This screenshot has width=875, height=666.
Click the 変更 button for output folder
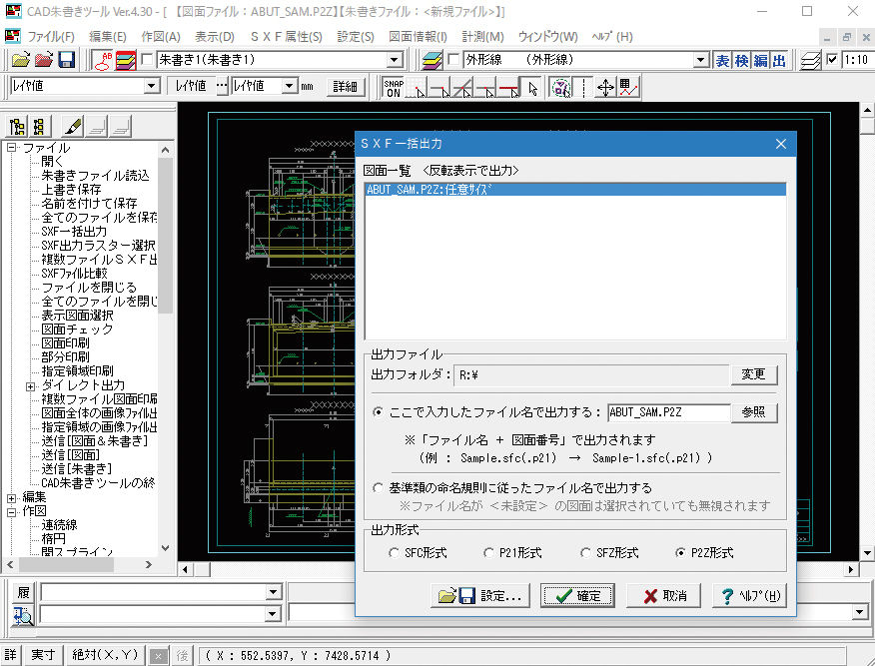pos(753,374)
